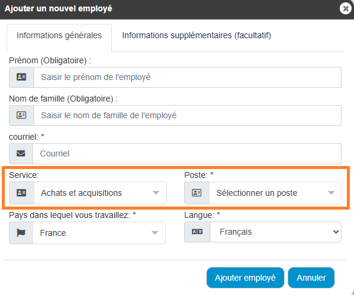354x295 pixels.
Task: Switch to Informations supplémentaires (facultatif) tab
Action: coord(196,35)
